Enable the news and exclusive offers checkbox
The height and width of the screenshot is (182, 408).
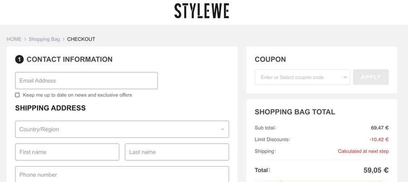17,95
